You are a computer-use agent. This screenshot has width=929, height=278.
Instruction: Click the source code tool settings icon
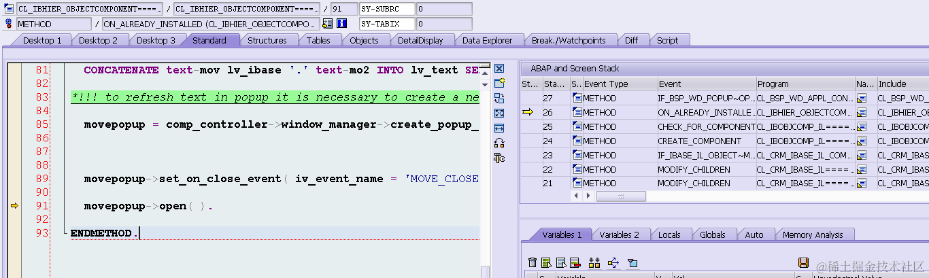tap(499, 158)
